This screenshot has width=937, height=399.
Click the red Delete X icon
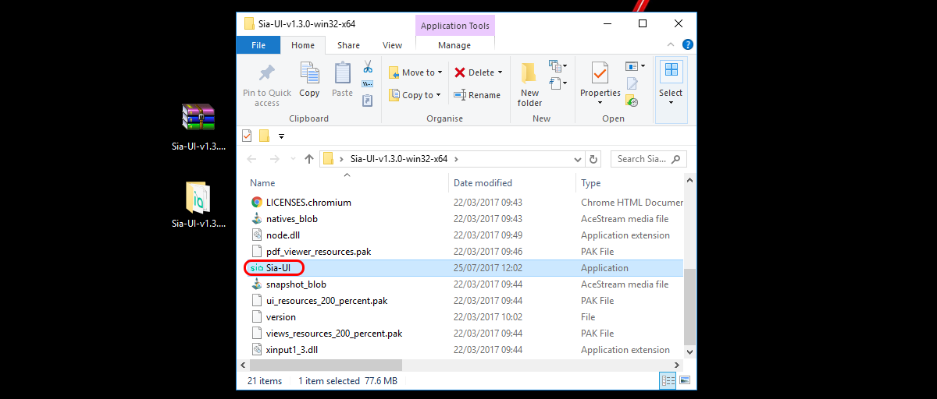tap(460, 72)
